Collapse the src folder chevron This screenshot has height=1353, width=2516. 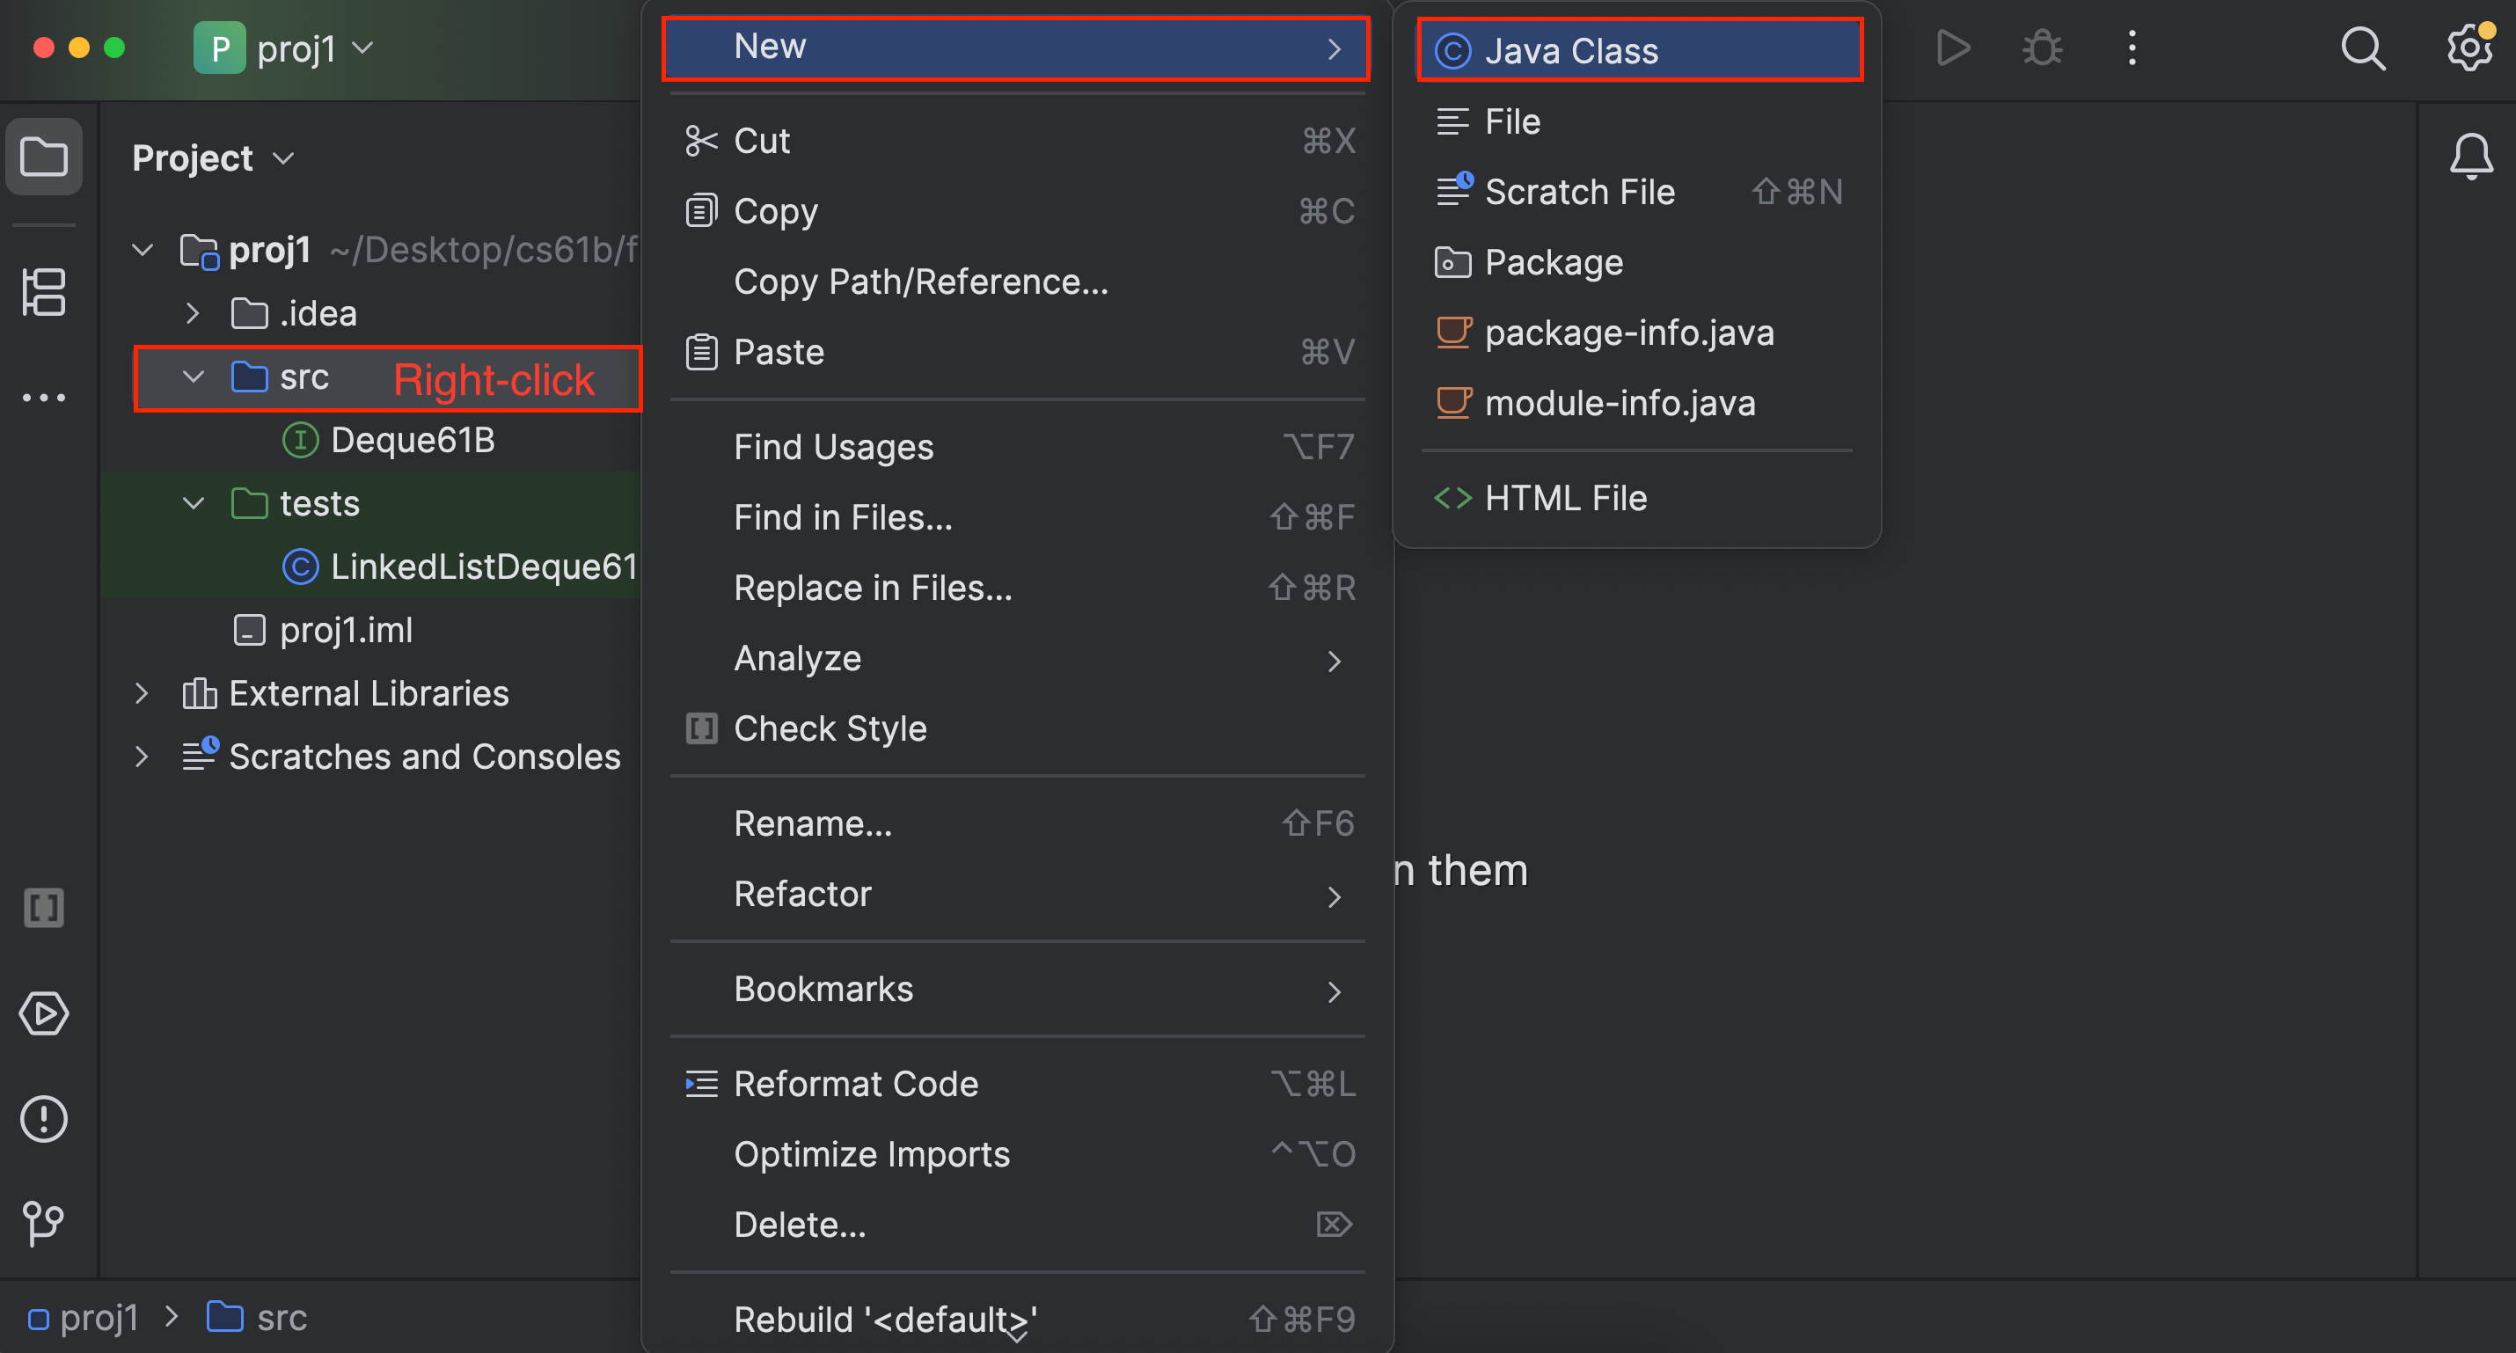(x=194, y=377)
